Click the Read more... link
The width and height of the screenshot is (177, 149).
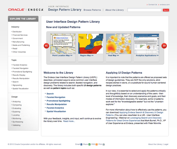click(x=69, y=121)
